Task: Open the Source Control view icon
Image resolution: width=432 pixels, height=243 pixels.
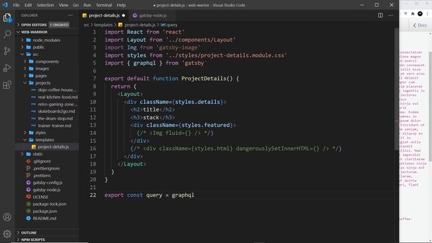Action: click(x=7, y=51)
